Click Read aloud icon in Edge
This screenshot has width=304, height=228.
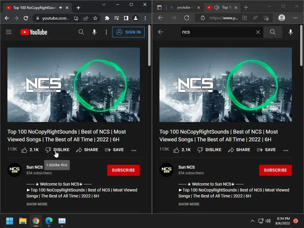click(256, 18)
